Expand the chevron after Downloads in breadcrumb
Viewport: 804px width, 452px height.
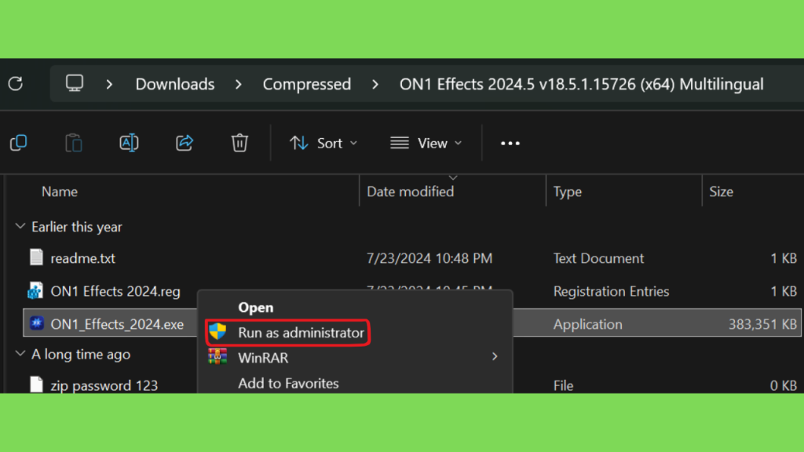point(239,84)
